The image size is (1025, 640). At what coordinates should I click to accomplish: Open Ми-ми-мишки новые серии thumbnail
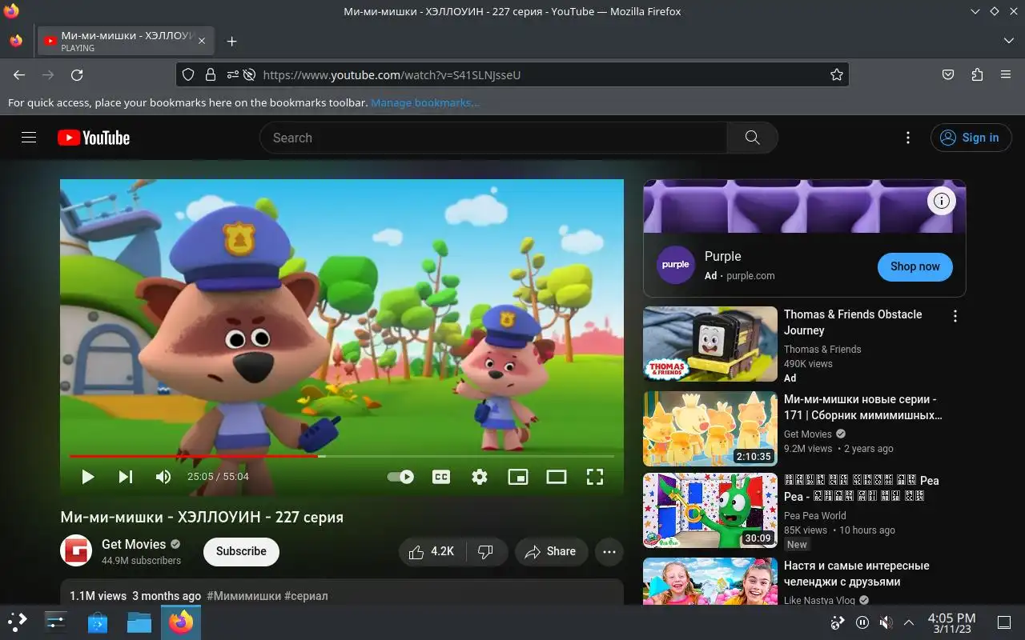(710, 429)
